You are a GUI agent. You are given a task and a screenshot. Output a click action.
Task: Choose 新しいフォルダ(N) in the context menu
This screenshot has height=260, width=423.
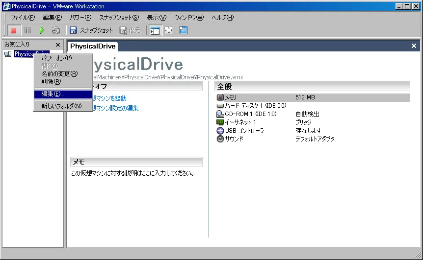tap(63, 106)
